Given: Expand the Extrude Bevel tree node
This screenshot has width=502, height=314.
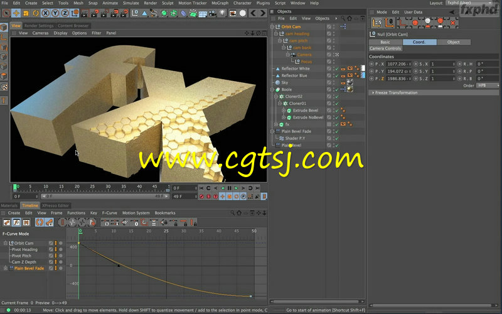Looking at the screenshot, I should (x=284, y=111).
